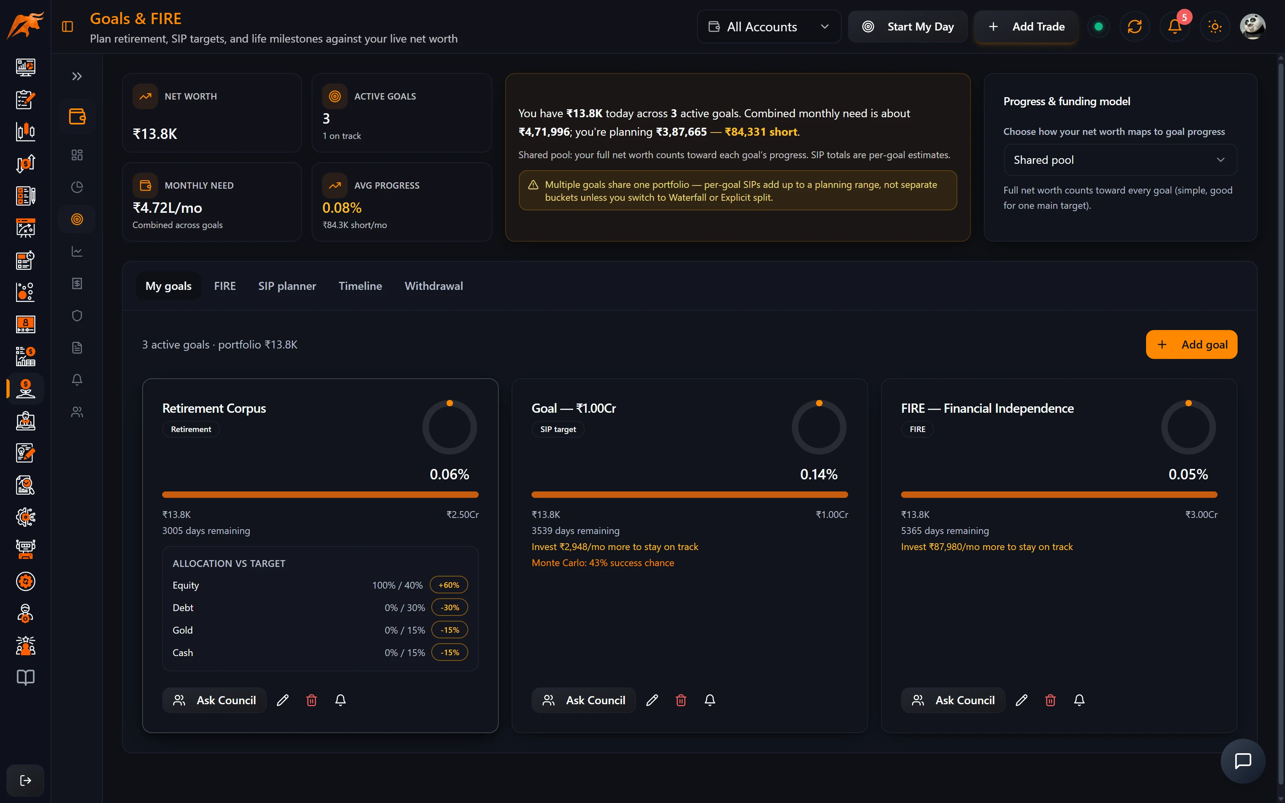The height and width of the screenshot is (803, 1285).
Task: Click the Equity +60% allocation badge
Action: pyautogui.click(x=449, y=585)
